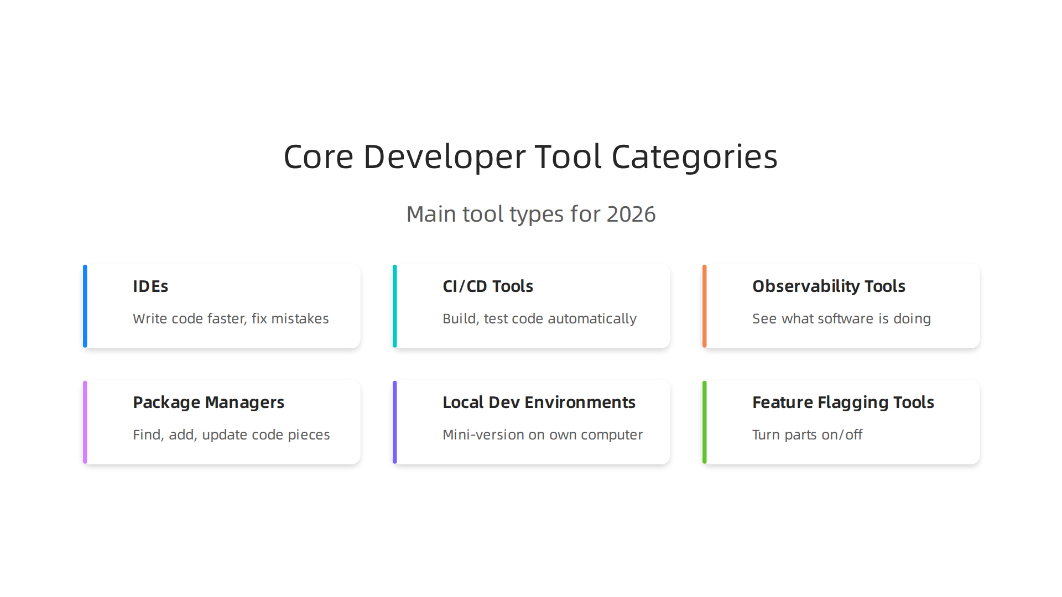The height and width of the screenshot is (597, 1062).
Task: Select the "Local Dev Environments" heading
Action: [x=539, y=402]
